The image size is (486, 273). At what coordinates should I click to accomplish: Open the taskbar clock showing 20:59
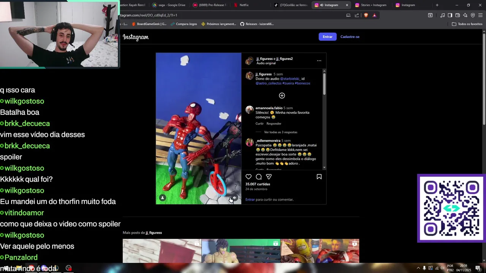pos(464,268)
